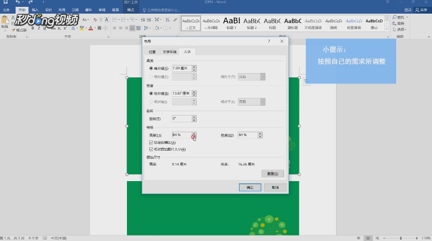Image resolution: width=432 pixels, height=241 pixels.
Task: Switch to Print Layout view icon
Action: (x=368, y=239)
